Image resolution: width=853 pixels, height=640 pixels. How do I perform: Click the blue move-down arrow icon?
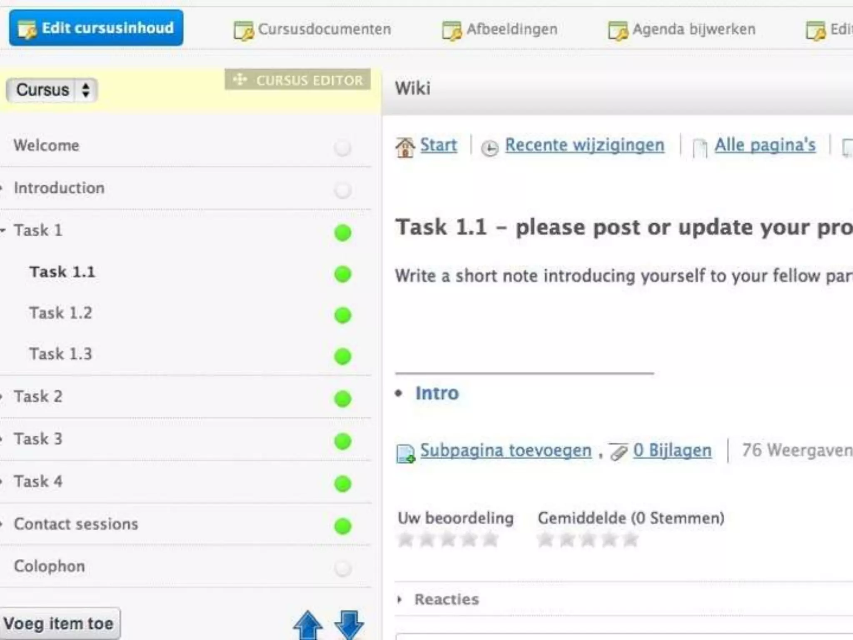tap(349, 625)
